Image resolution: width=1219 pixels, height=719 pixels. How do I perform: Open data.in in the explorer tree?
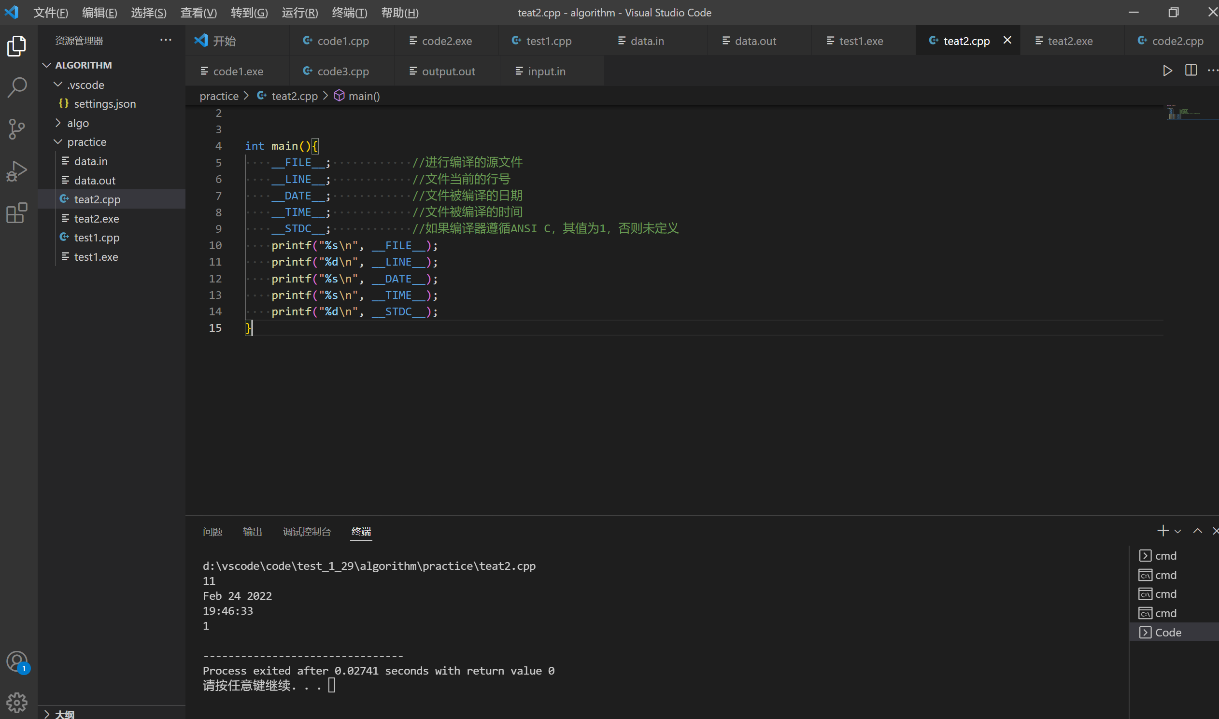[x=112, y=161]
